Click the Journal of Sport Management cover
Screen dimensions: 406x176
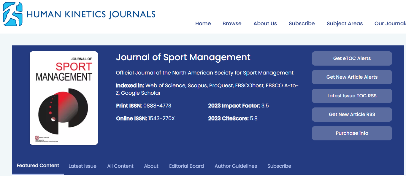(x=64, y=98)
